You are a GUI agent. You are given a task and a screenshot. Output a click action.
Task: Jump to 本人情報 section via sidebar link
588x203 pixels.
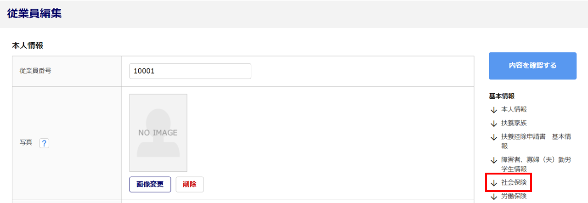pyautogui.click(x=514, y=109)
